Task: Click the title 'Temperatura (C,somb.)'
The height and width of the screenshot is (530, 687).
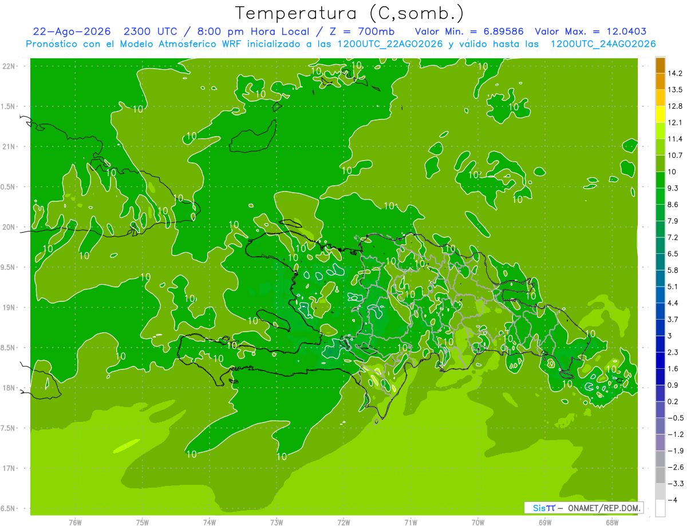Action: tap(349, 13)
